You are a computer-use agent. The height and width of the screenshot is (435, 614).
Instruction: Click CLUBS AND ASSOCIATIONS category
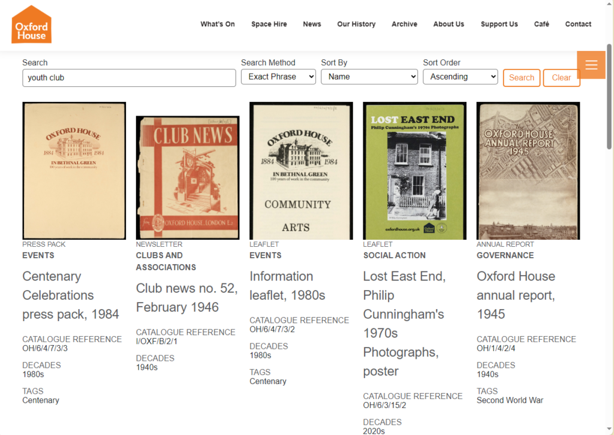coord(166,261)
